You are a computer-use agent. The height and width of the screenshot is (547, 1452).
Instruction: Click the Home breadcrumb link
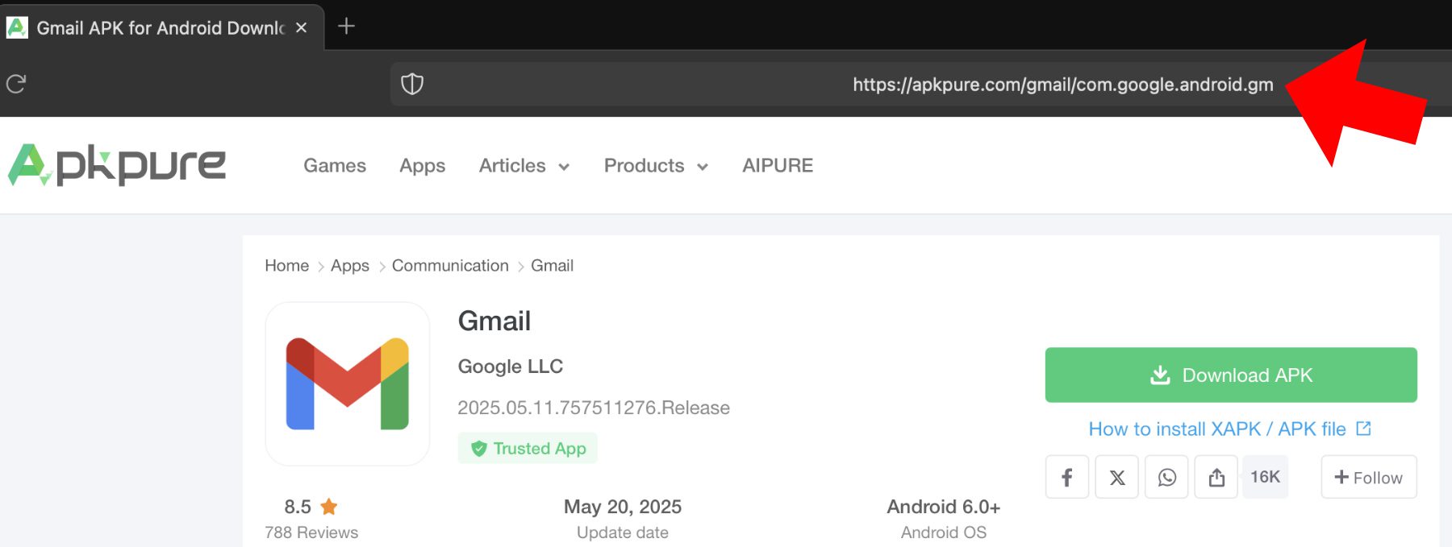point(286,266)
